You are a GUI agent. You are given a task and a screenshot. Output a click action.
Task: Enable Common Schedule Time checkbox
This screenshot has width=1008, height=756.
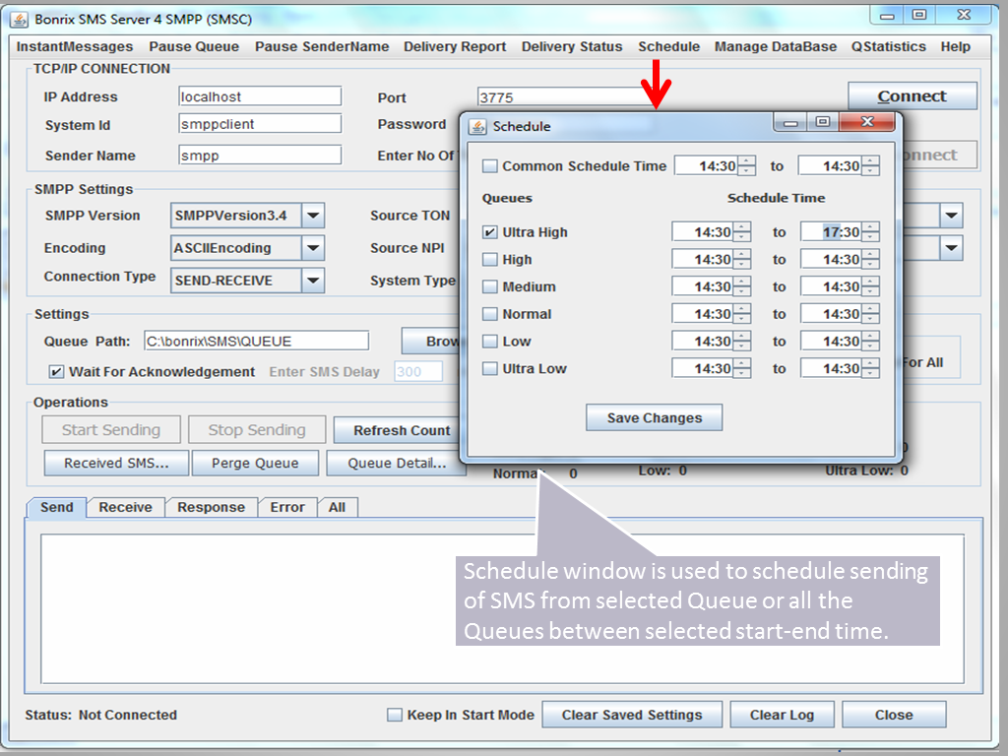pos(490,165)
